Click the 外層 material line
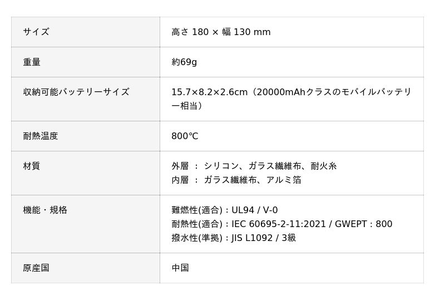The height and width of the screenshot is (300, 445). tap(254, 166)
